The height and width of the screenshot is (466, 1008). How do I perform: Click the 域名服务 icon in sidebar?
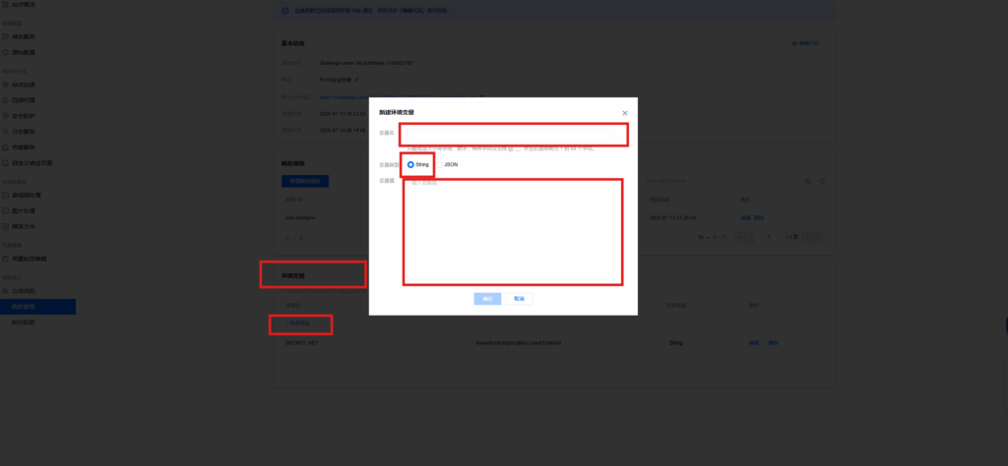(x=5, y=35)
